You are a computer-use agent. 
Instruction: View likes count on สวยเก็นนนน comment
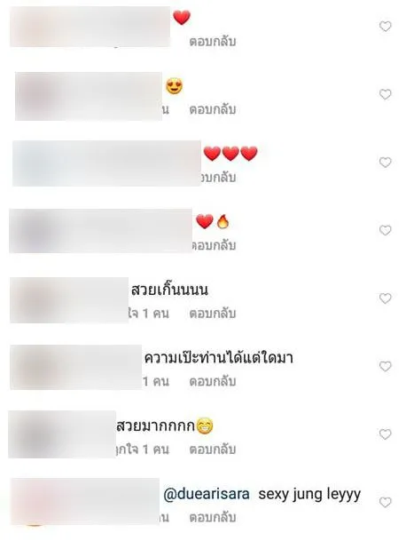click(149, 314)
